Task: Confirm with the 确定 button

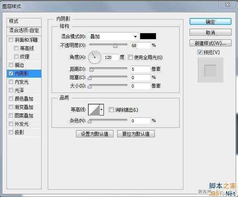Action: pos(210,22)
